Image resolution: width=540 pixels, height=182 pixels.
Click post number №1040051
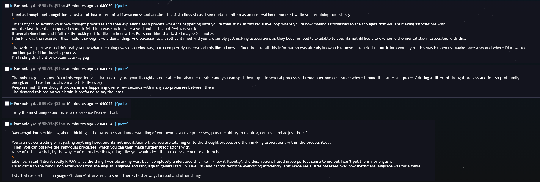[103, 69]
